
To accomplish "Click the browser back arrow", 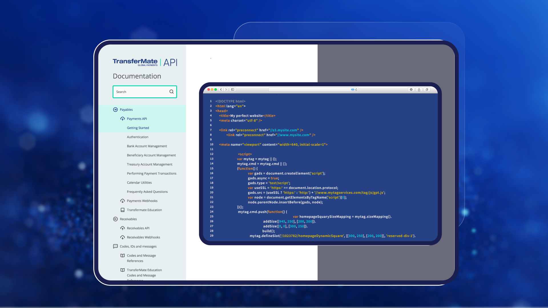I will (x=221, y=90).
